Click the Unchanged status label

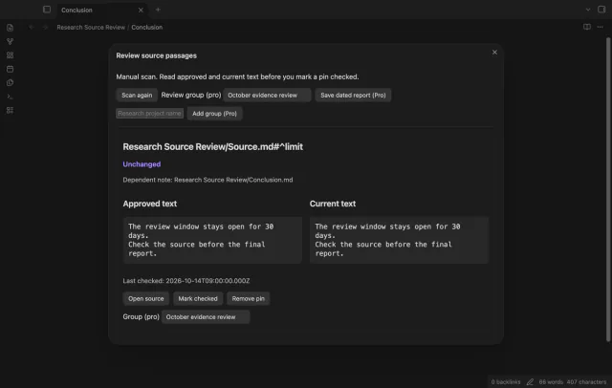[x=142, y=164]
